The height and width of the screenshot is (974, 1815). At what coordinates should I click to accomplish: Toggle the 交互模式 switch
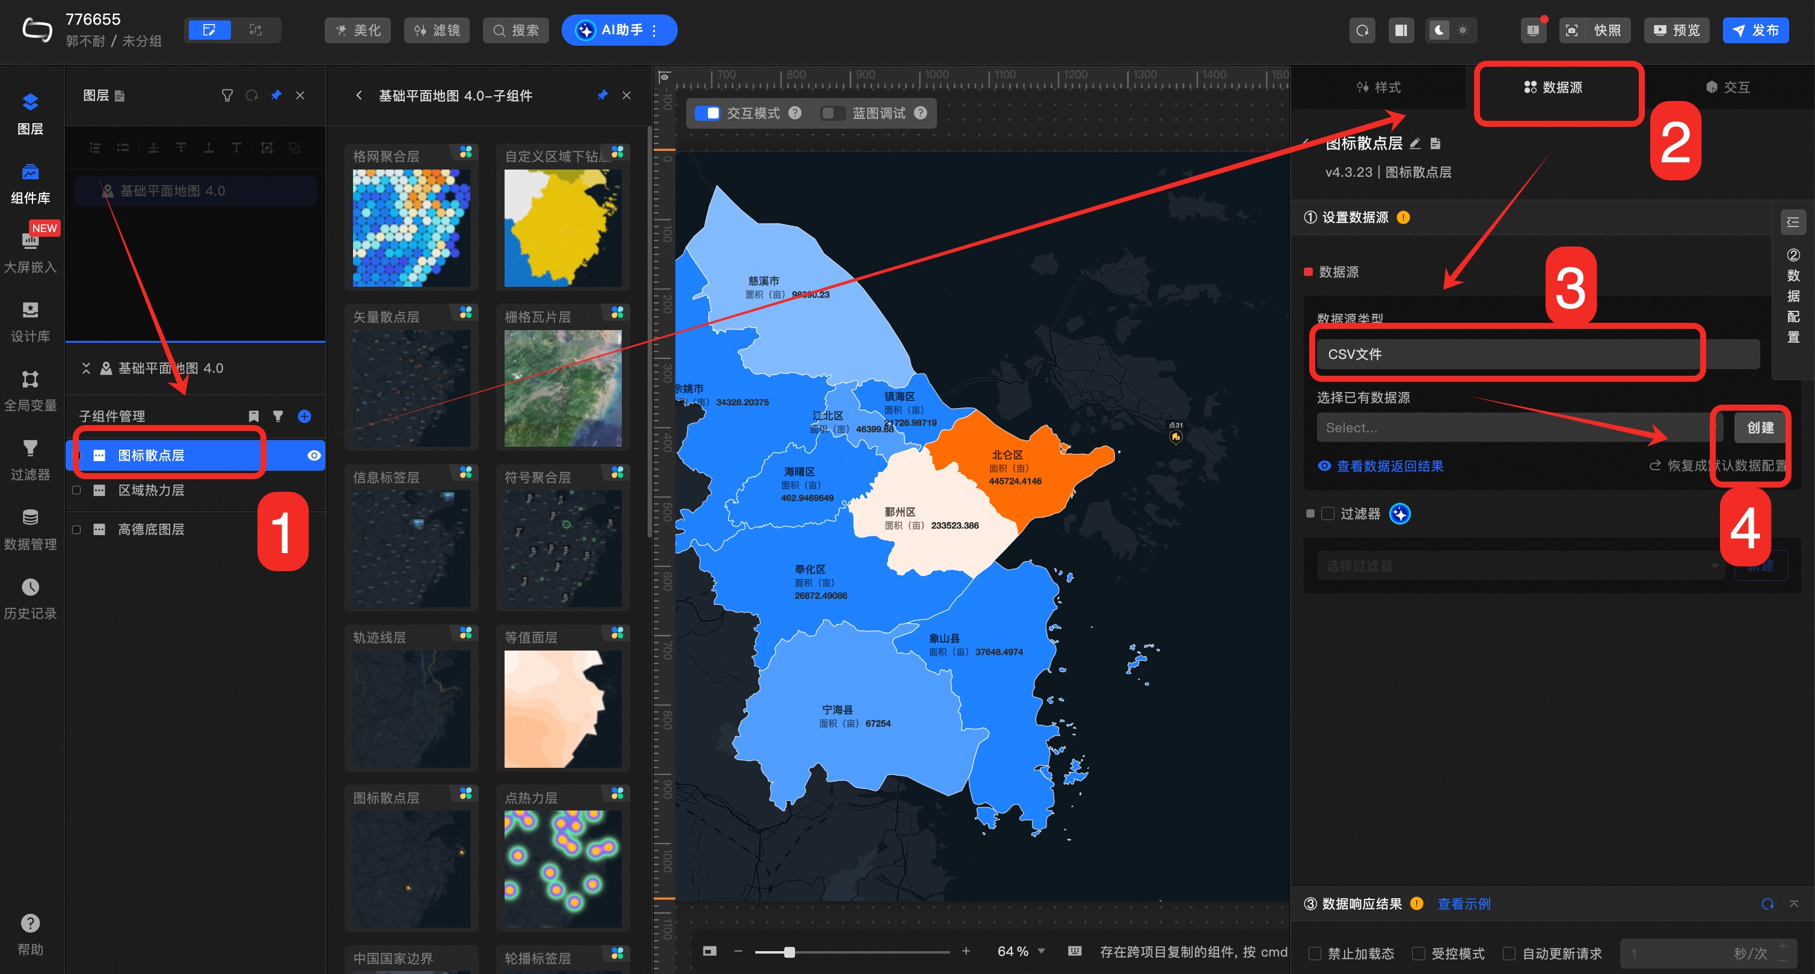point(707,114)
